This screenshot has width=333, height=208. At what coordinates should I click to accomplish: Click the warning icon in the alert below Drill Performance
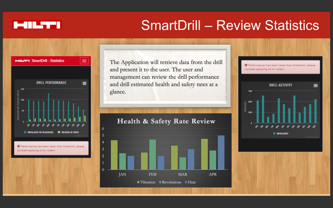19,146
